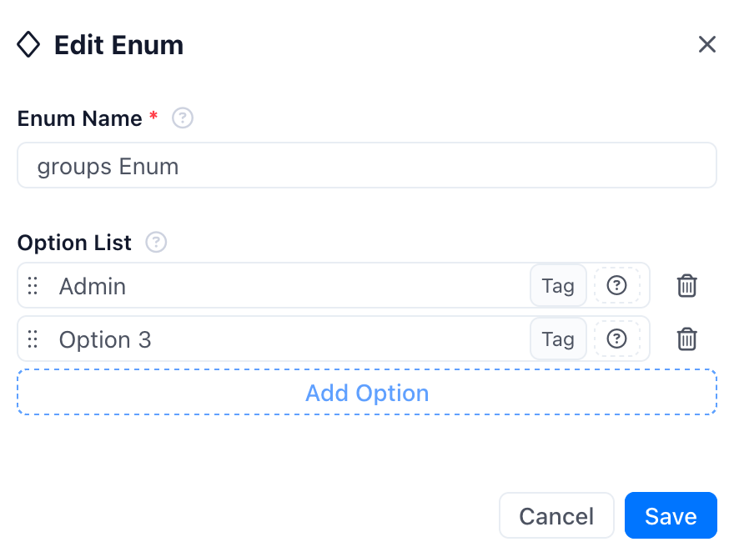Add a new option to the list

[x=367, y=392]
